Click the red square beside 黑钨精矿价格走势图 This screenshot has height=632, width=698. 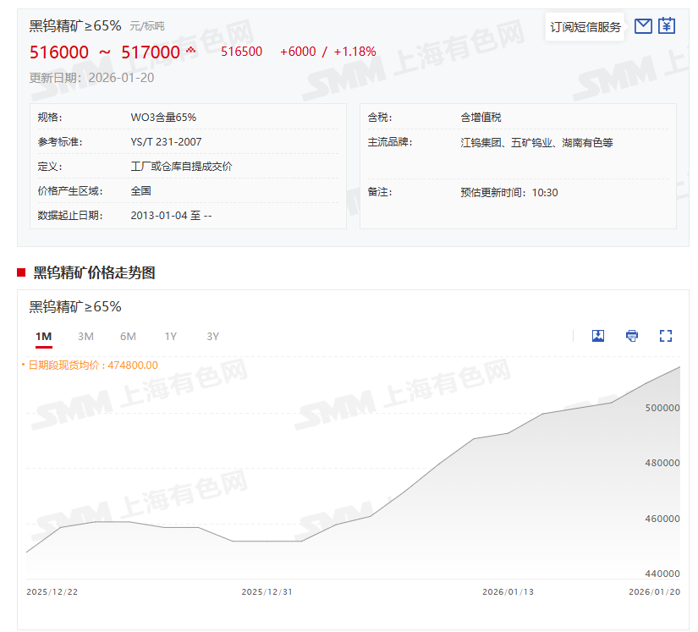(x=21, y=272)
